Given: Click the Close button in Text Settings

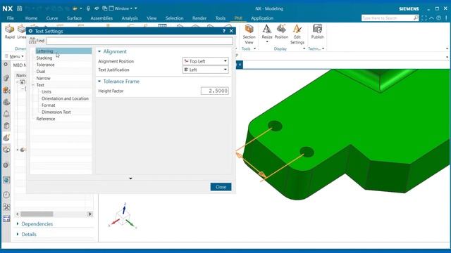Looking at the screenshot, I should coord(221,187).
